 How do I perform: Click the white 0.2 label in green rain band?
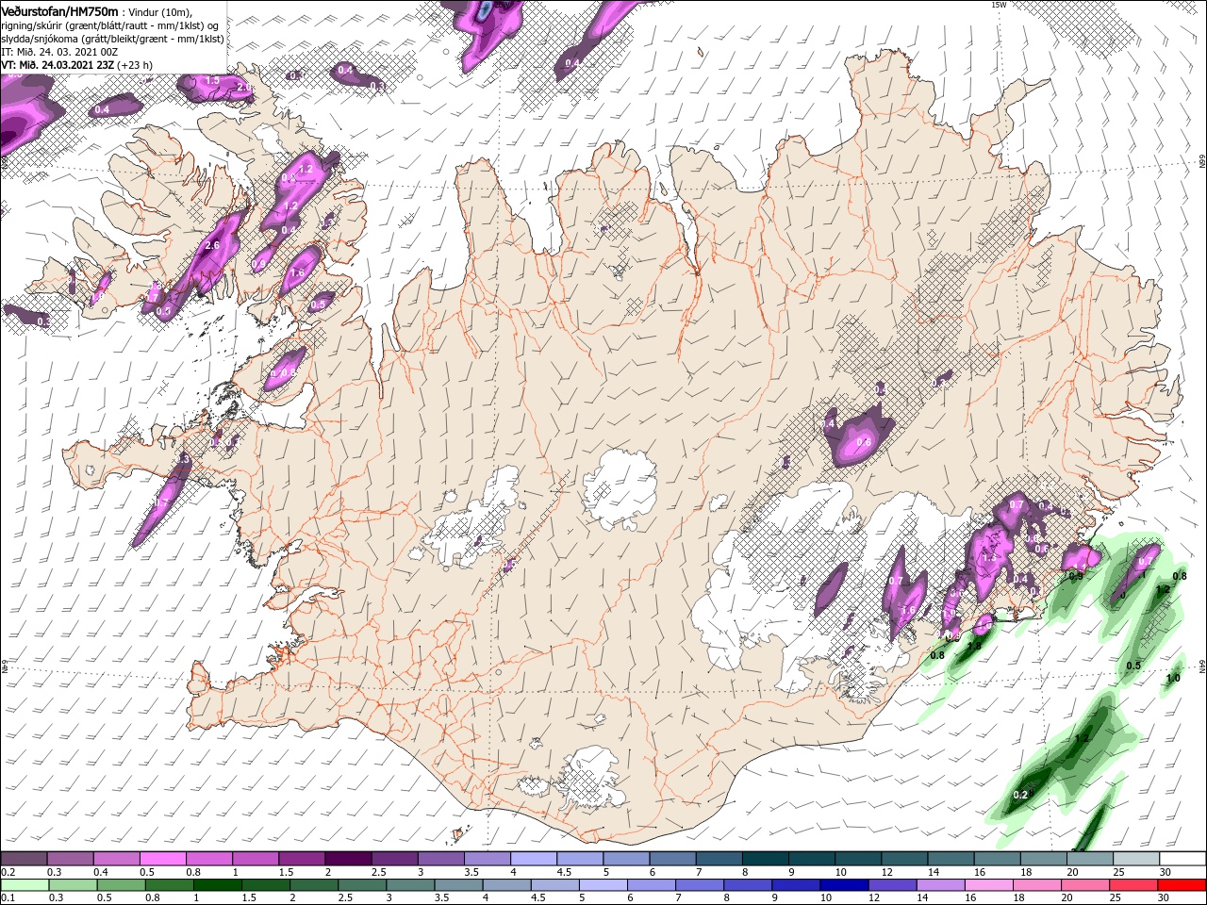coord(1019,795)
